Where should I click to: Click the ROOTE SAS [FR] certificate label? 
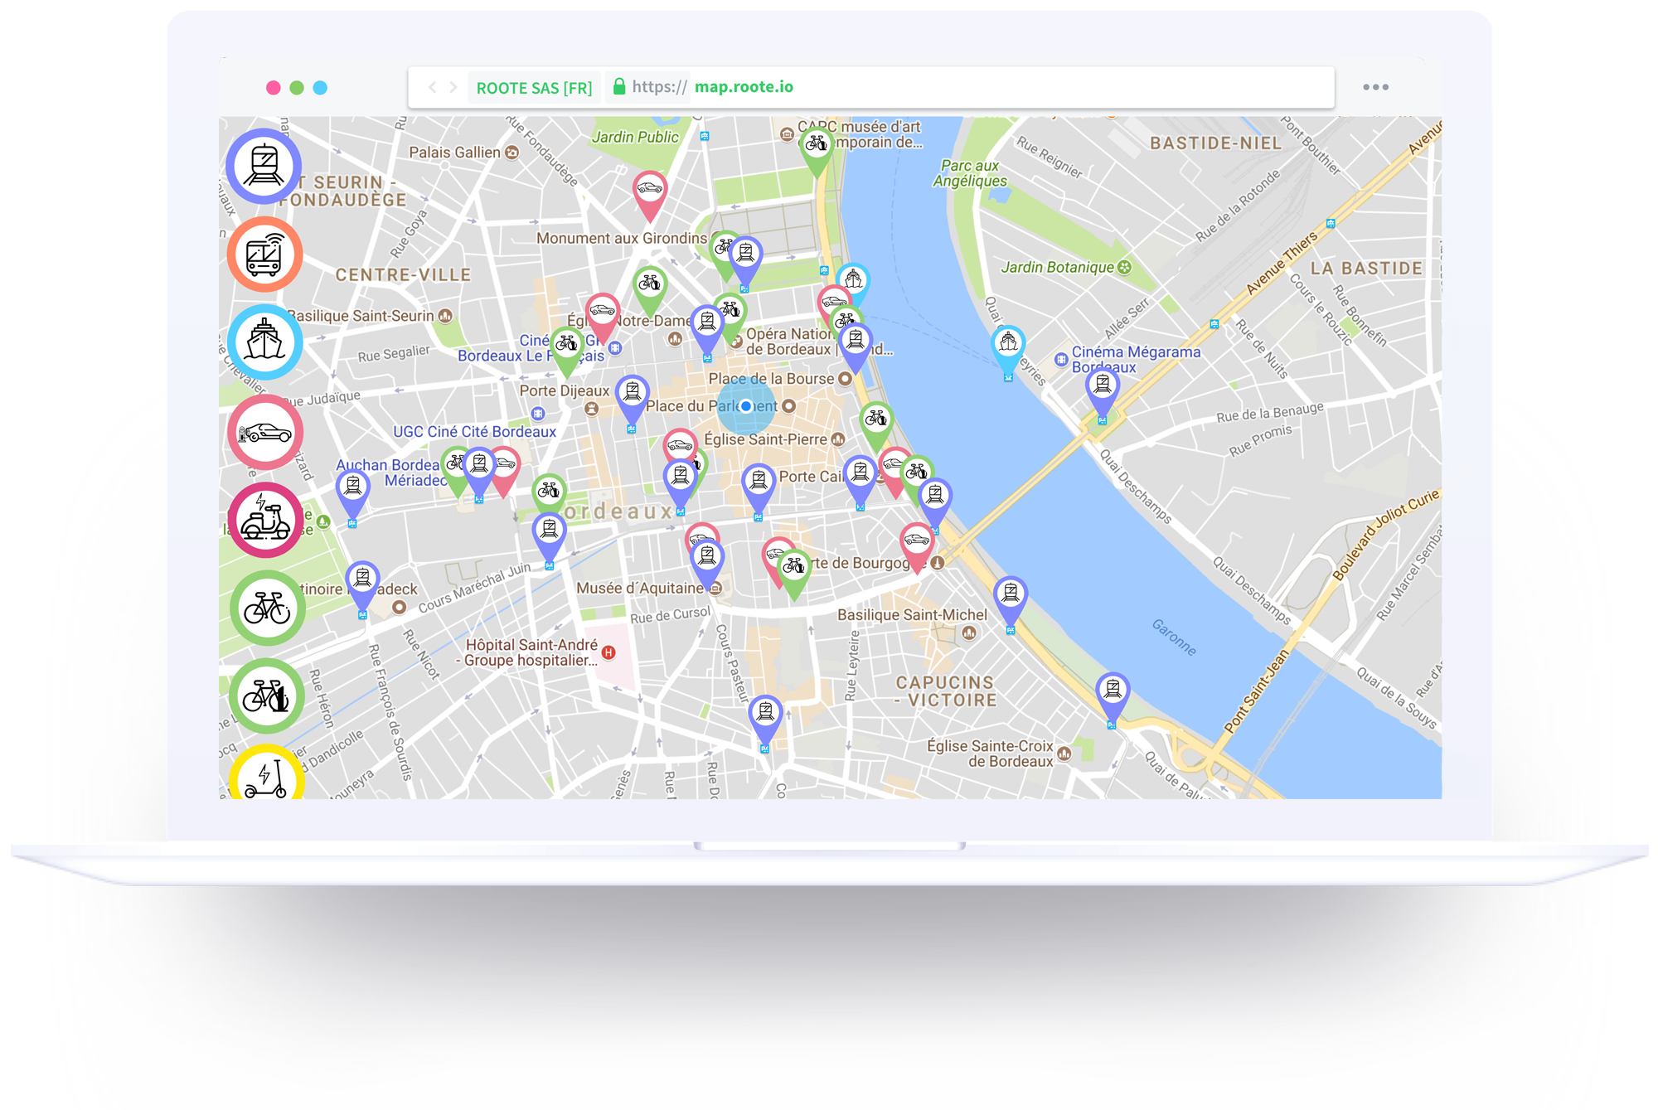(534, 88)
